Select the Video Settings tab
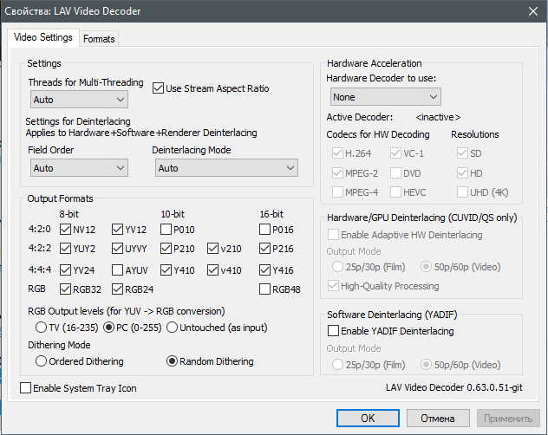This screenshot has width=548, height=435. (43, 38)
